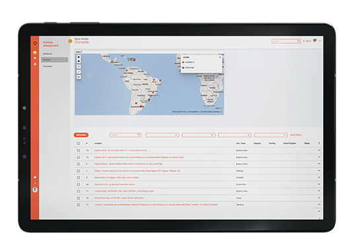This screenshot has height=247, width=354.
Task: Open the row actions menu for row 11
Action: pyautogui.click(x=319, y=191)
